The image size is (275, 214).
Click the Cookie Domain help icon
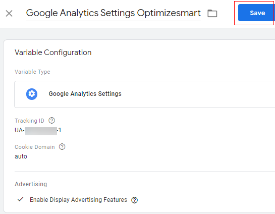pyautogui.click(x=62, y=147)
